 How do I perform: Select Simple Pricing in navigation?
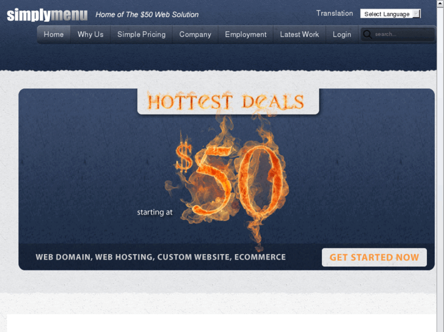coord(141,35)
